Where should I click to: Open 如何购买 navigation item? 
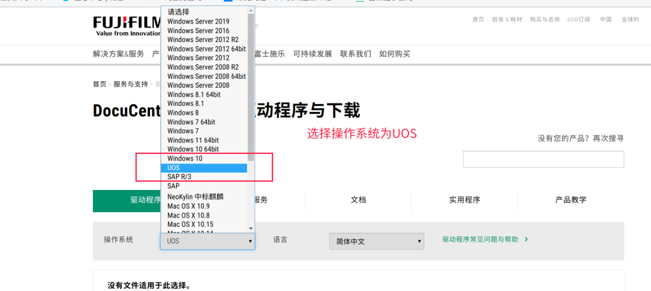click(395, 54)
